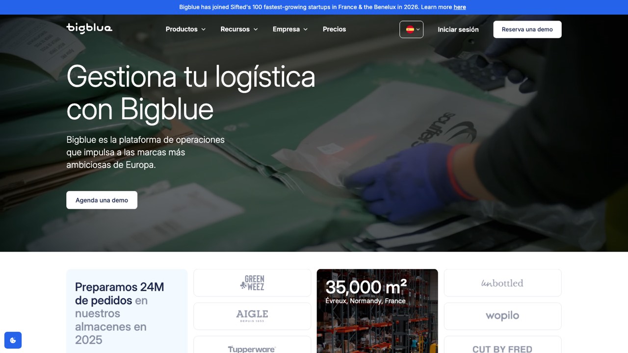Expand the Recursos menu
The height and width of the screenshot is (353, 628).
pos(239,29)
